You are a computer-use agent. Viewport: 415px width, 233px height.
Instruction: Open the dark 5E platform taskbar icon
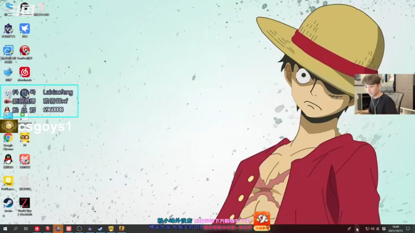(90, 228)
